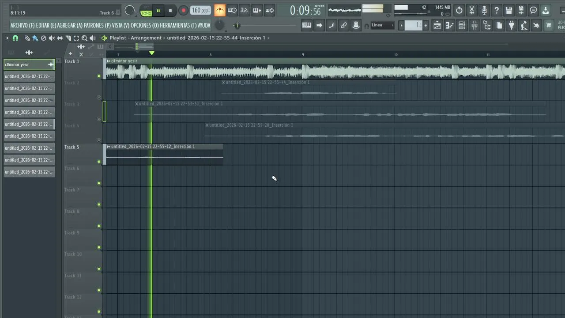The width and height of the screenshot is (565, 318).
Task: Toggle loop recording button
Action: click(270, 10)
